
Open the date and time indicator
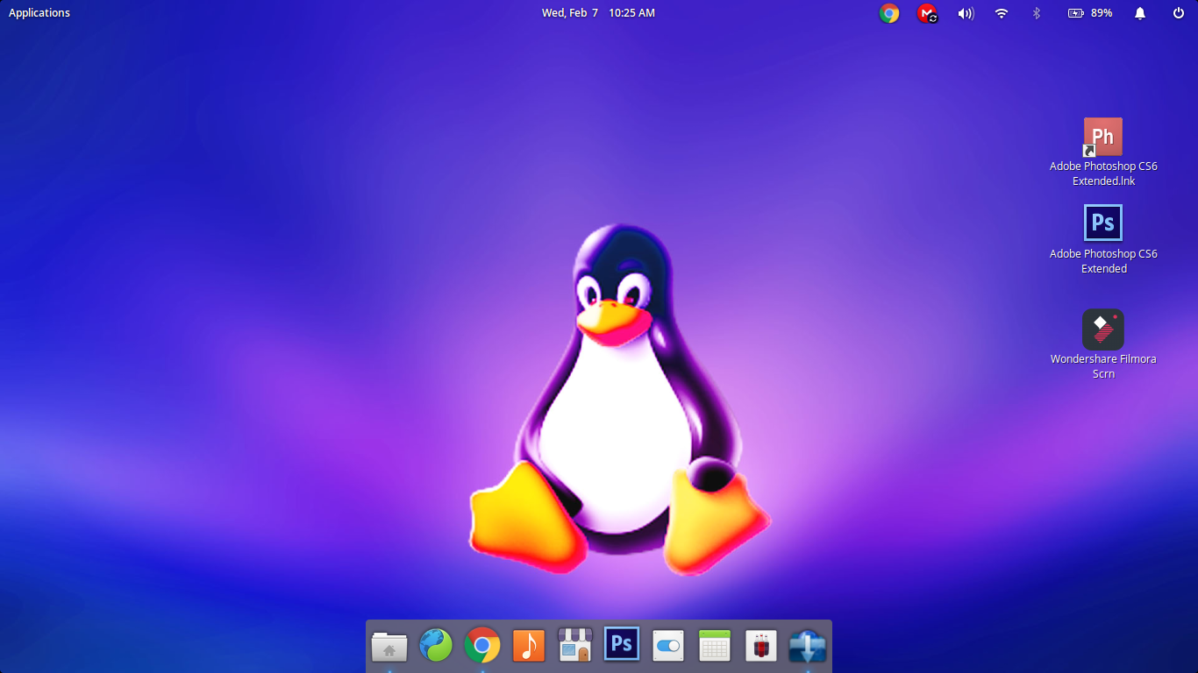598,13
